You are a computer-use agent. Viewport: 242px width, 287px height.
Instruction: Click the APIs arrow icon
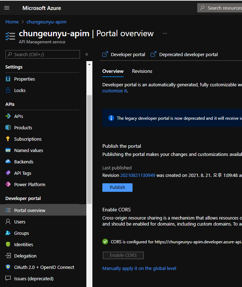click(8, 116)
